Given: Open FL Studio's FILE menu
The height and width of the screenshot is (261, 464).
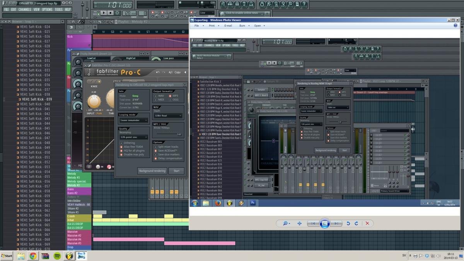Looking at the screenshot, I should (7, 9).
